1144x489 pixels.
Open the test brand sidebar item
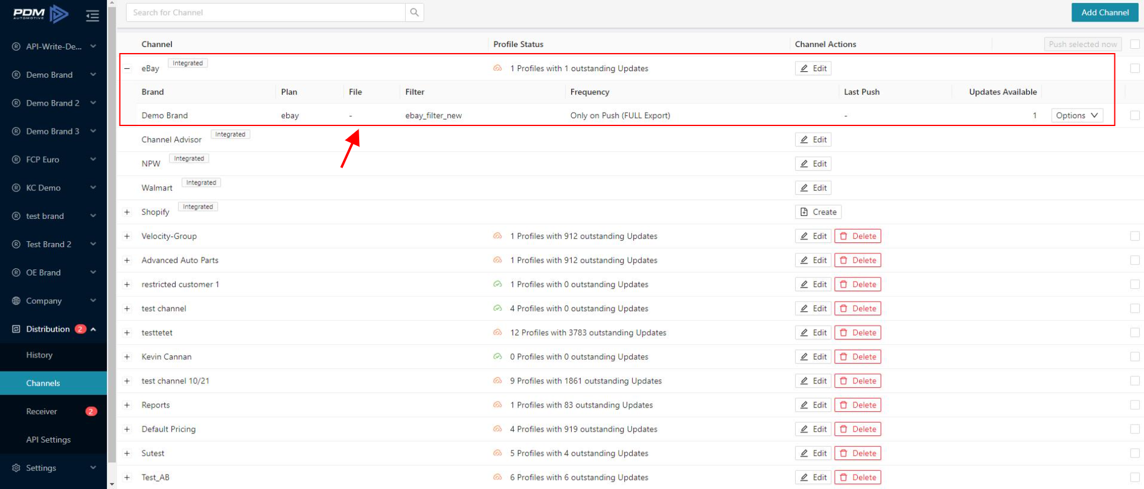tap(54, 216)
